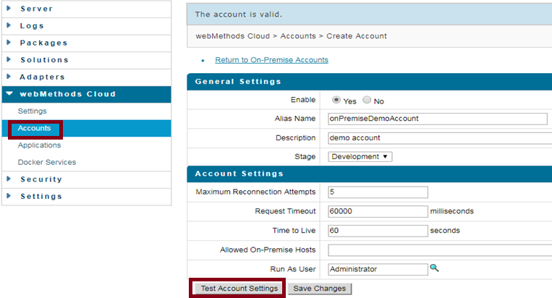Click Return to On-Premise Accounts link

272,60
